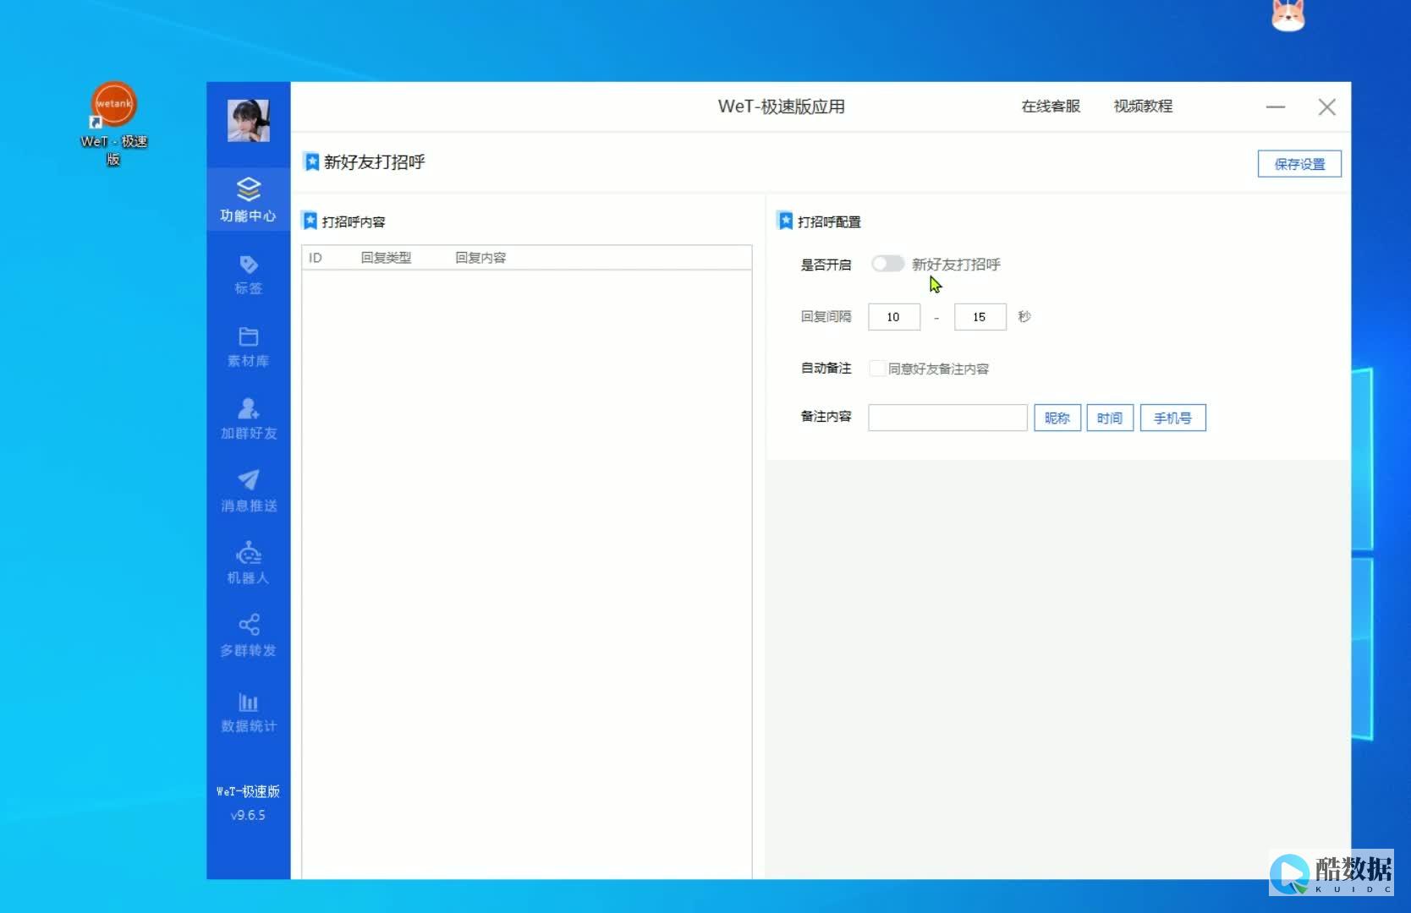
Task: Open the 素材库 folder section
Action: tap(248, 347)
